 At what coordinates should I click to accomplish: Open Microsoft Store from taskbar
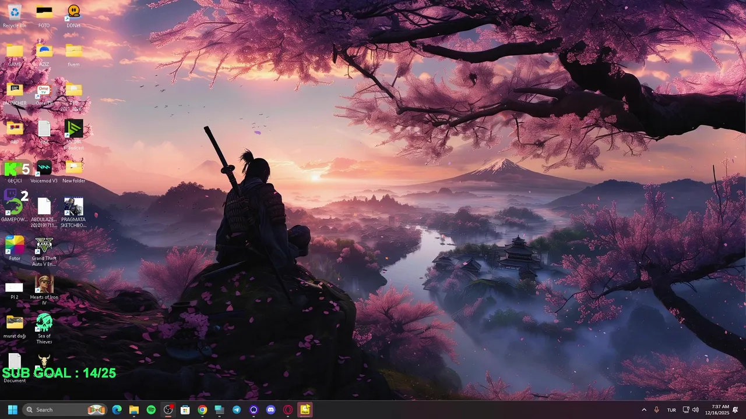(x=185, y=410)
